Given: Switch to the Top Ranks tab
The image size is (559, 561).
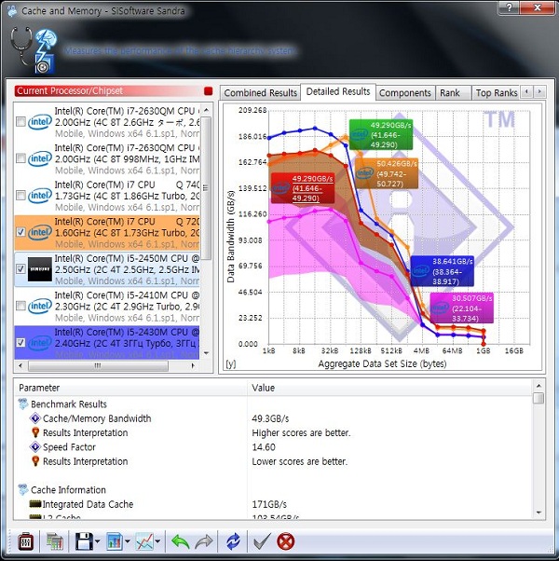Looking at the screenshot, I should point(496,93).
